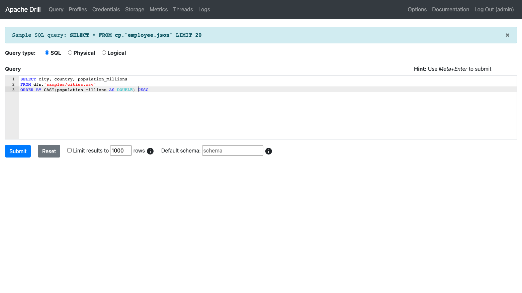Focus the Default schema input
The height and width of the screenshot is (293, 522).
(x=233, y=151)
